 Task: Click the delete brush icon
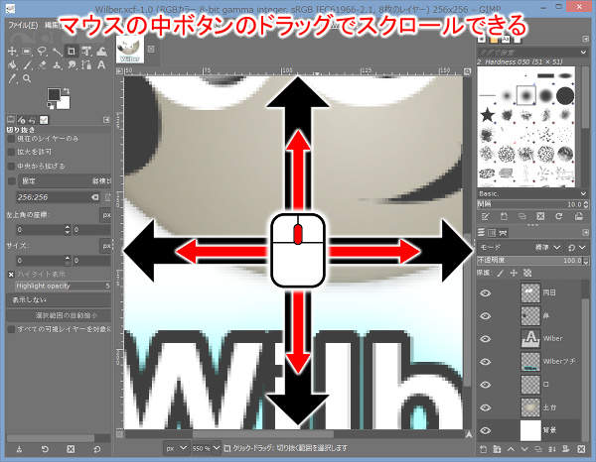pyautogui.click(x=540, y=216)
